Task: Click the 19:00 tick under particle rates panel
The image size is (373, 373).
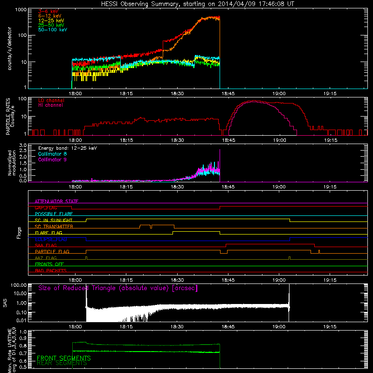Action: 279,140
